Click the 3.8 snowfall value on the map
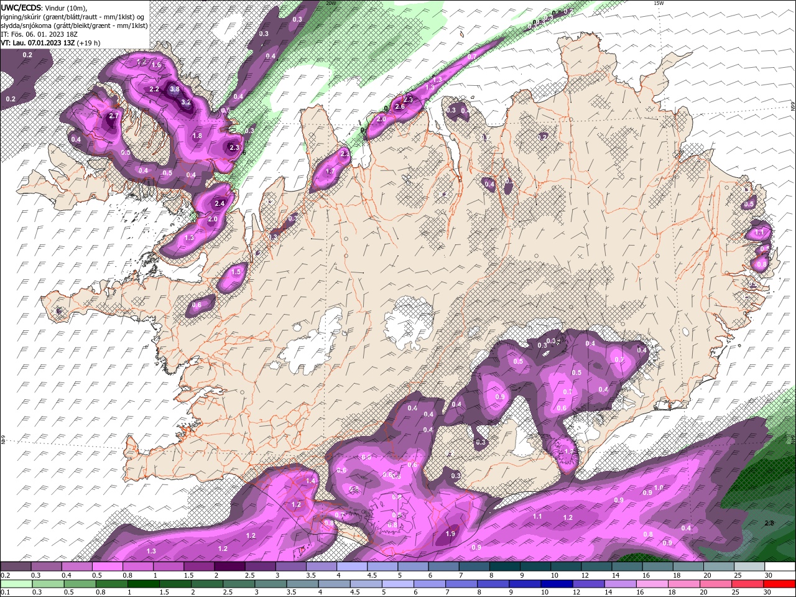 [175, 89]
